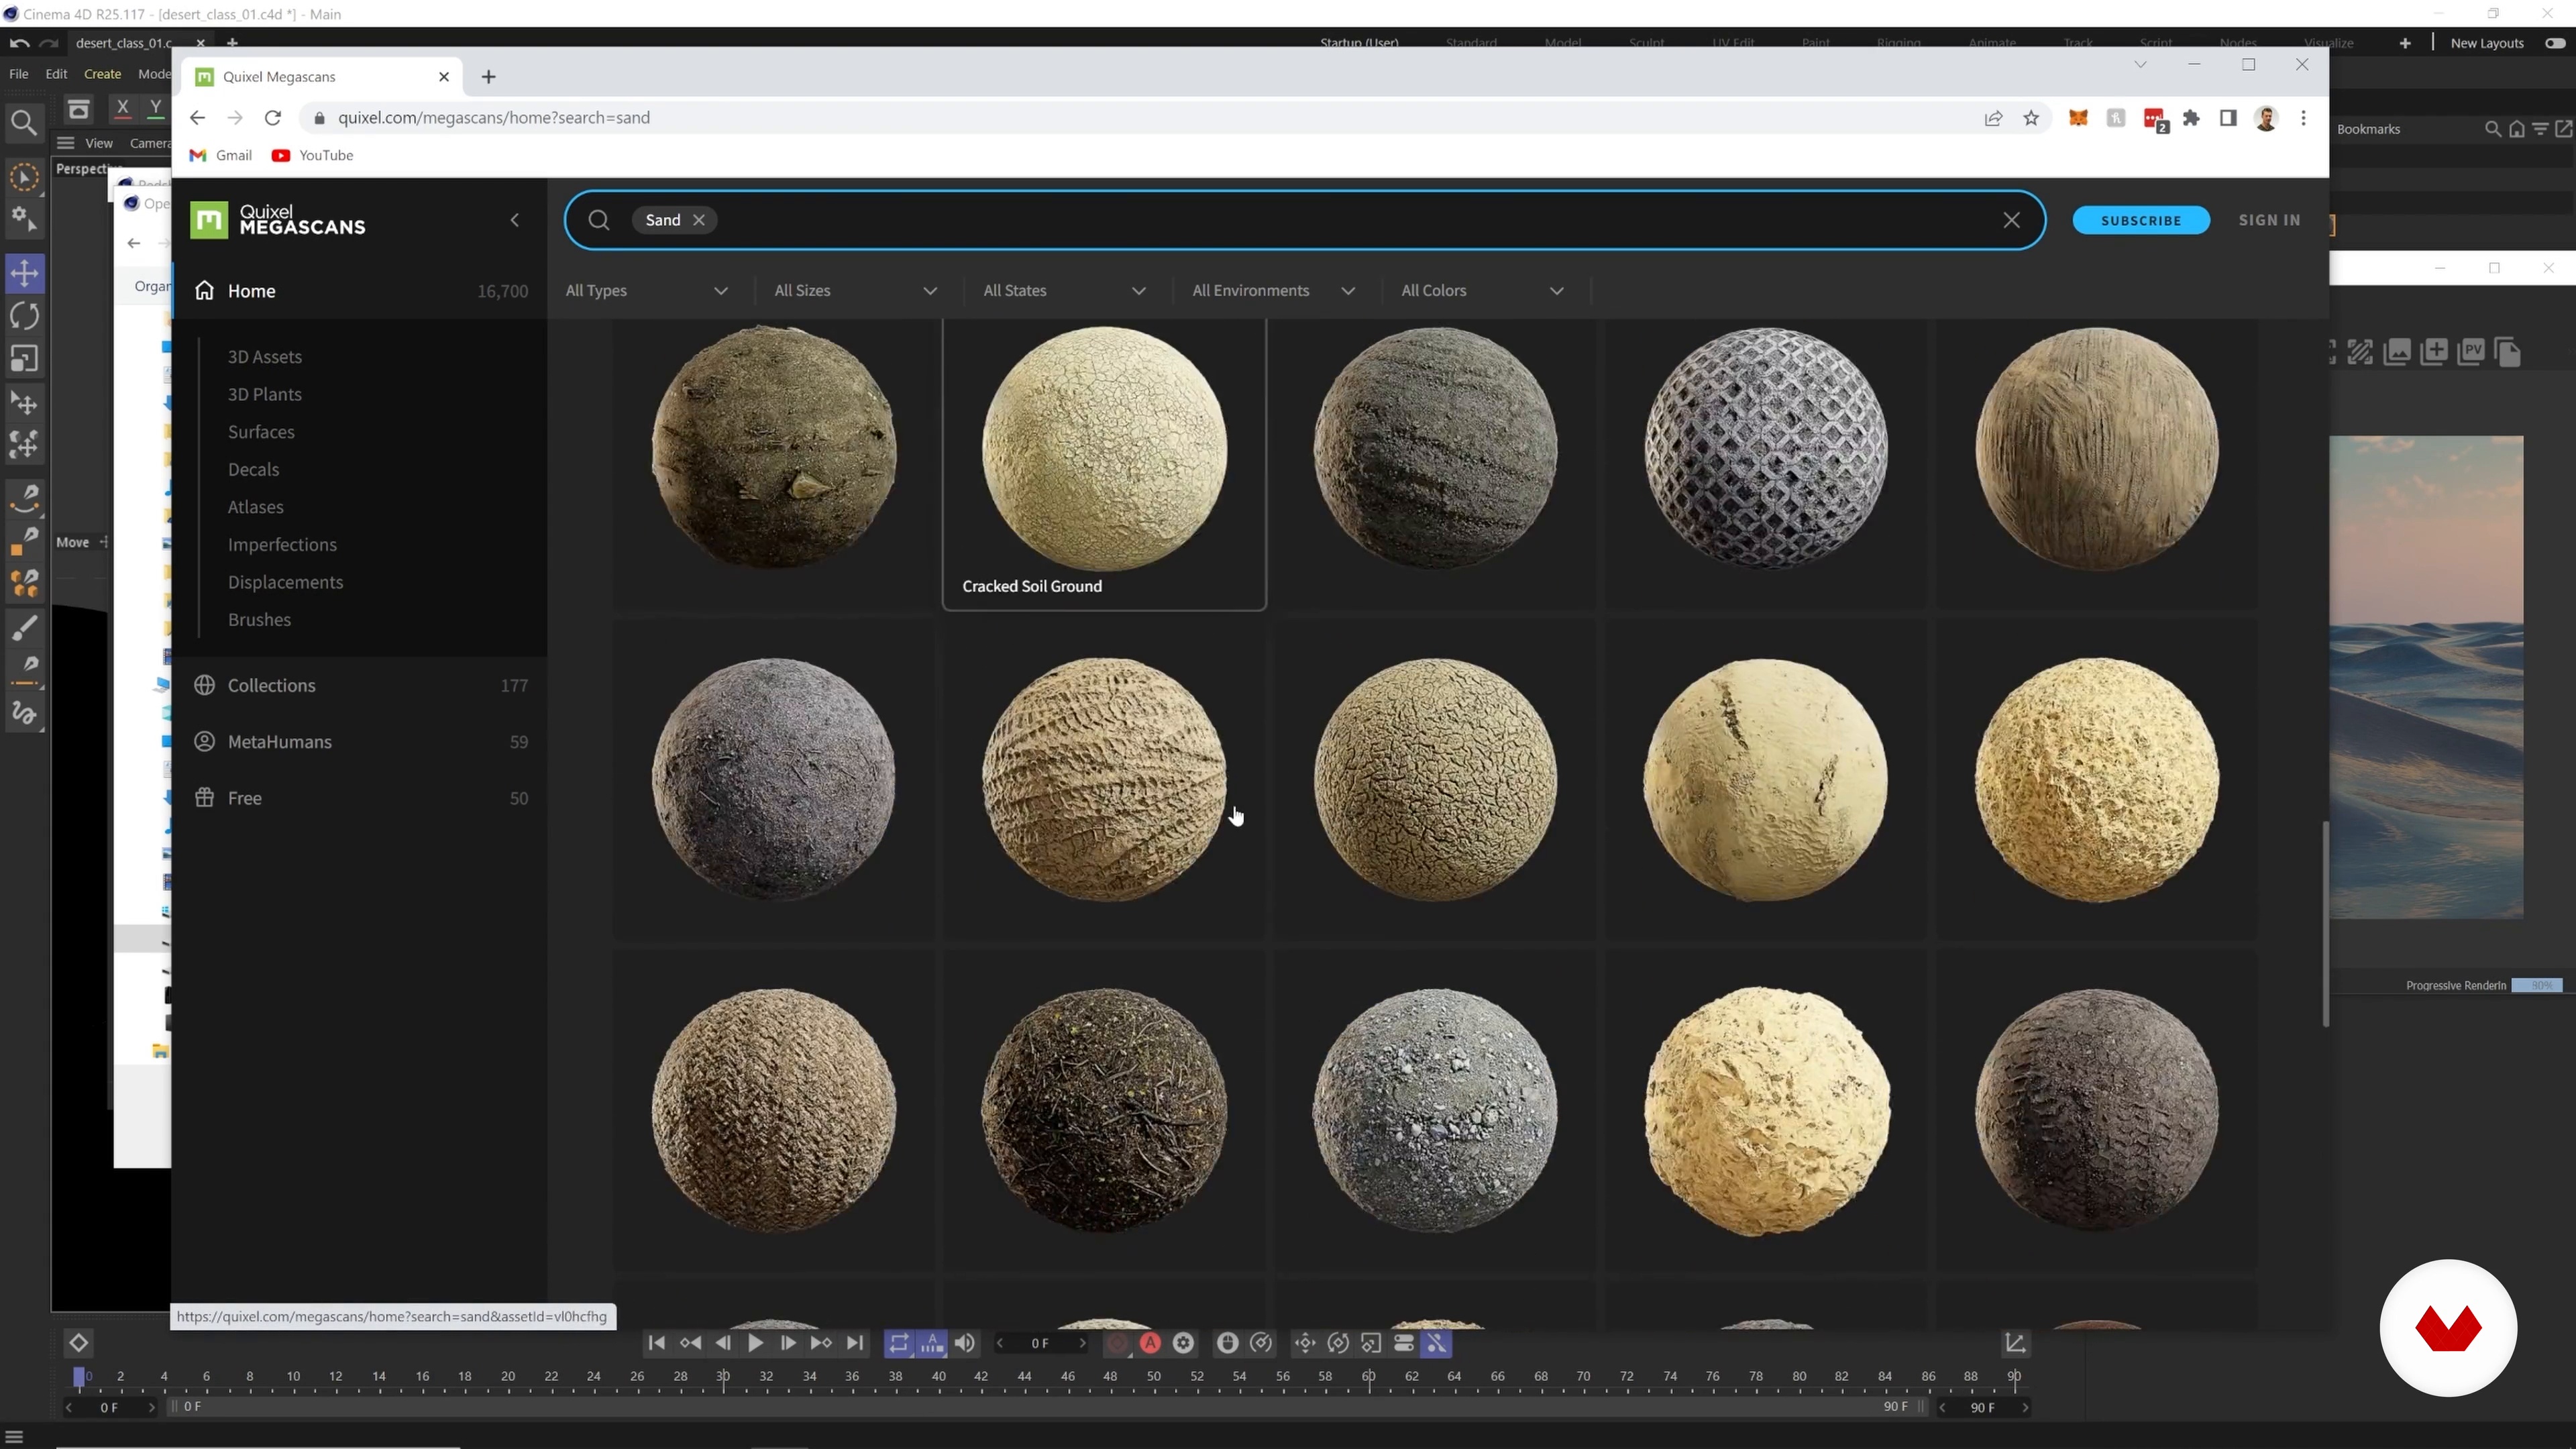Undo with the Cinema 4D undo arrow

(x=19, y=43)
